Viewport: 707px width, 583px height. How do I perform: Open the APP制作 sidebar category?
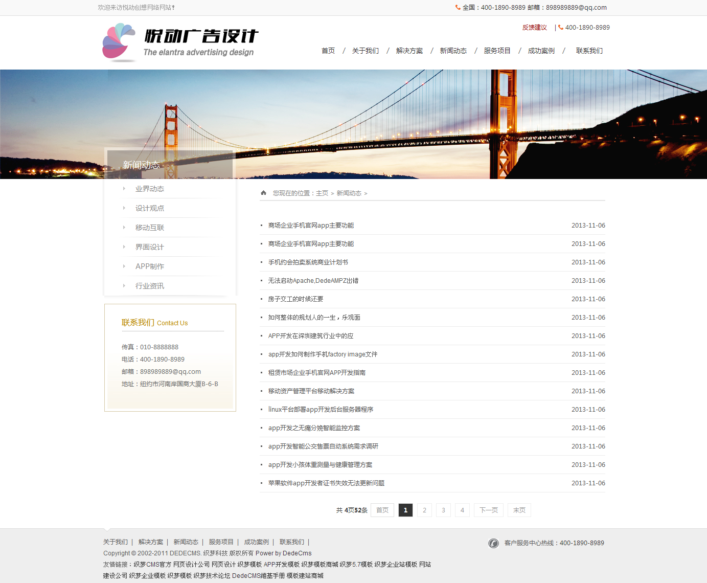[x=150, y=266]
